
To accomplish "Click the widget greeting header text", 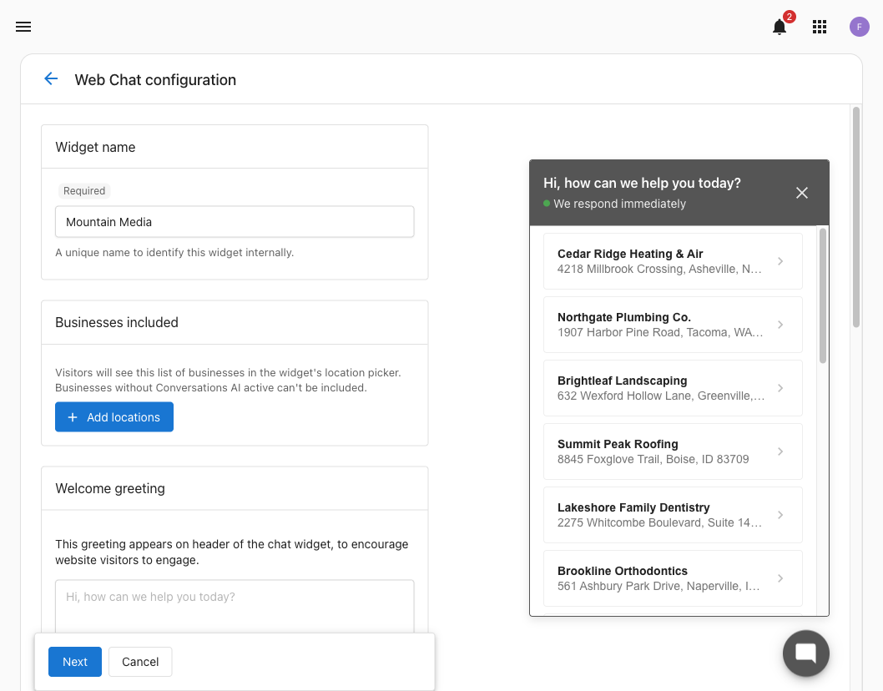I will [642, 183].
